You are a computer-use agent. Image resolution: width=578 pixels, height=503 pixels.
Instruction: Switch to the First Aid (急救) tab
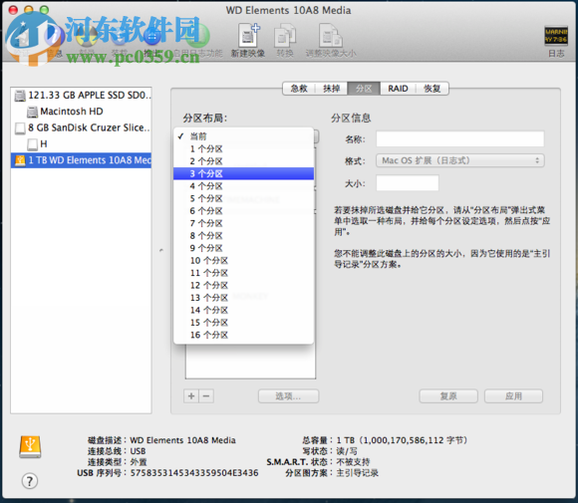tap(299, 89)
